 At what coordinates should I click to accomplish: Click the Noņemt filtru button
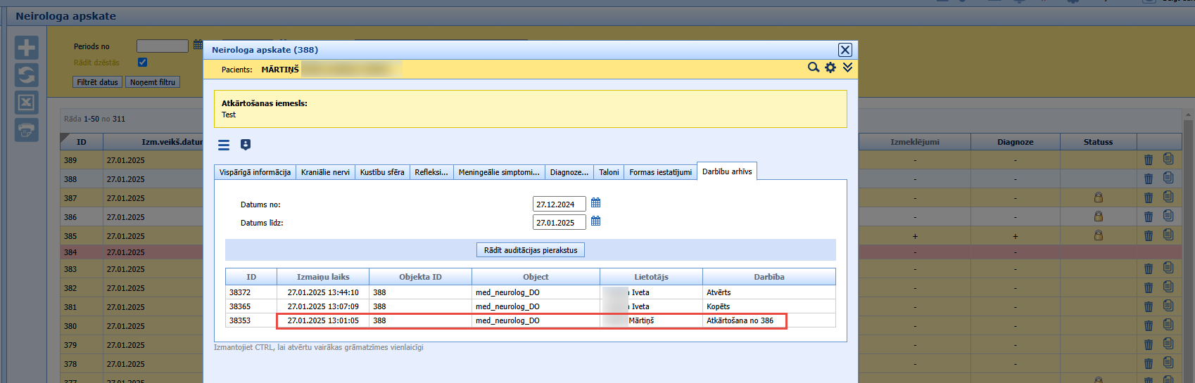tap(153, 82)
